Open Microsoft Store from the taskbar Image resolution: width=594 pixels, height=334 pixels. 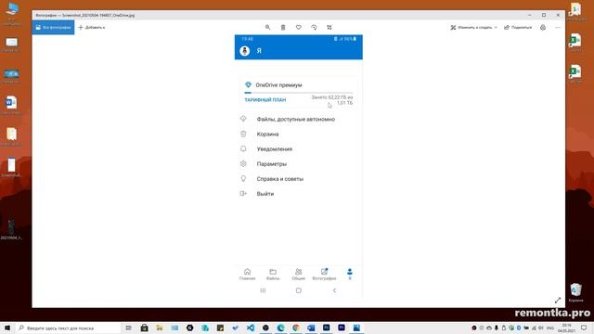[x=145, y=328]
